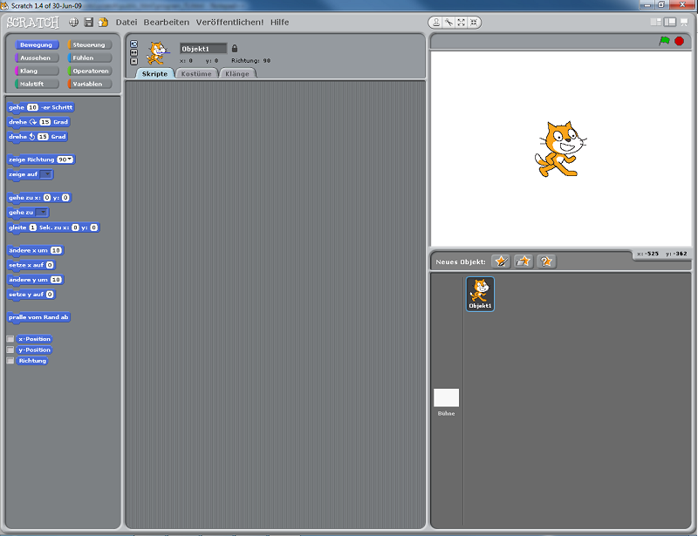Open the Hilfe menu

click(279, 23)
